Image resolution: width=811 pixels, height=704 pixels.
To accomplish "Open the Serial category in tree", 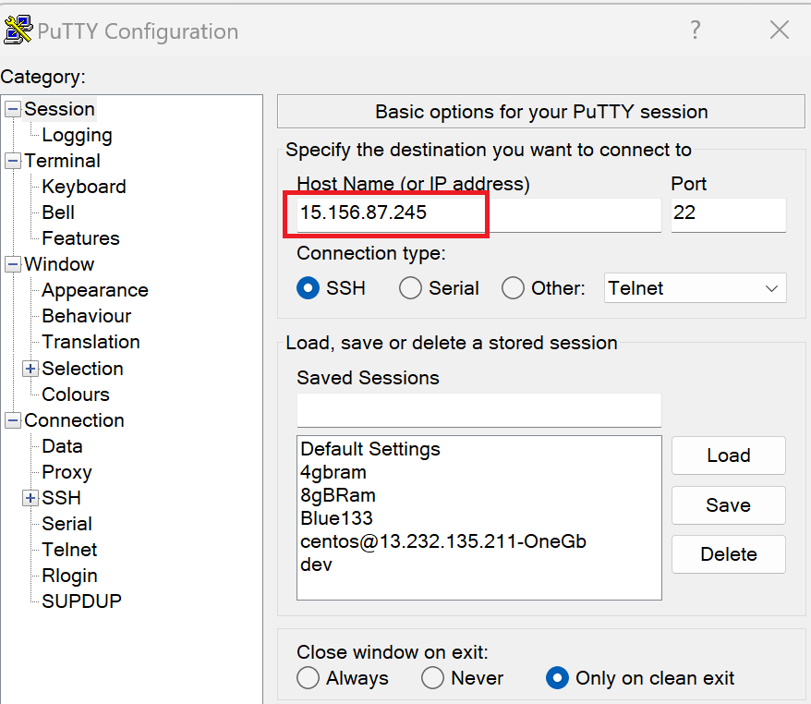I will coord(67,524).
